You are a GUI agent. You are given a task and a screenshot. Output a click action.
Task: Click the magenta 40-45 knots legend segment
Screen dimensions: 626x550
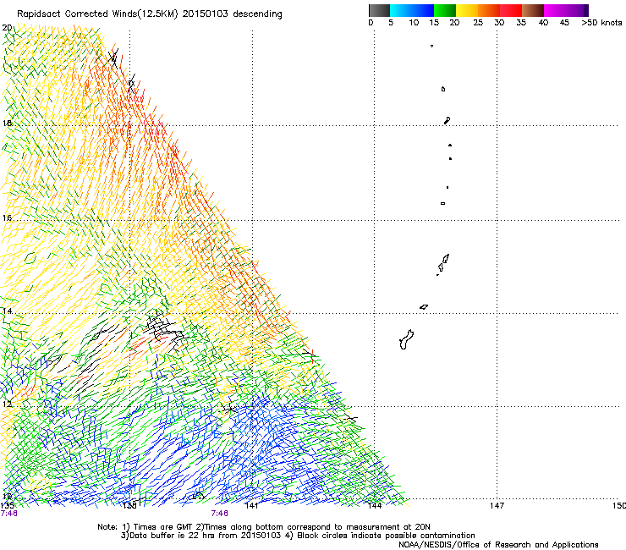[555, 10]
